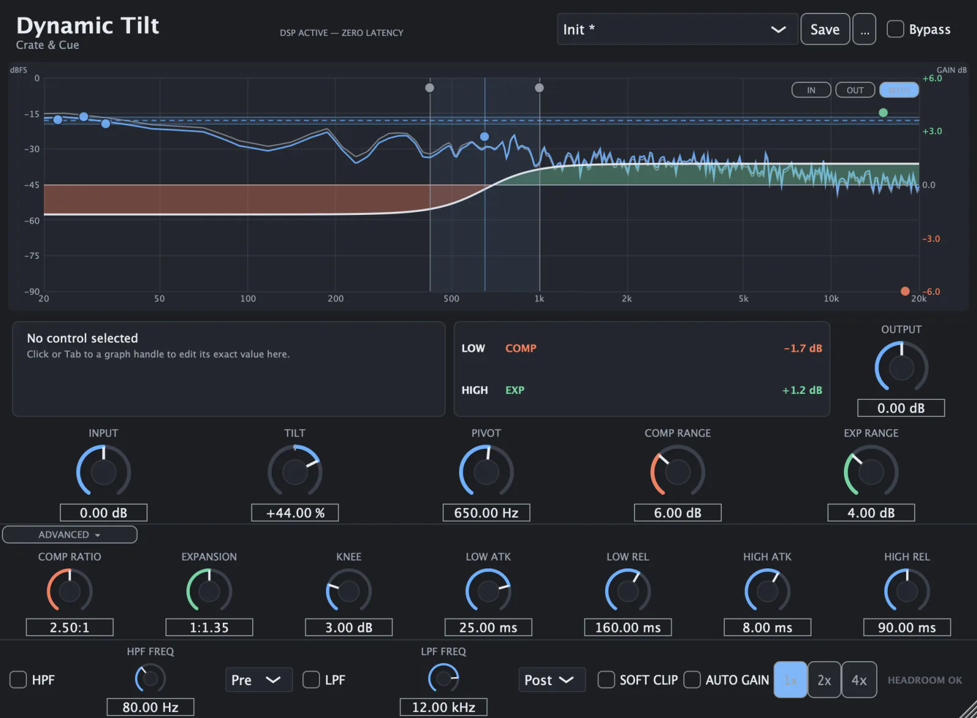The width and height of the screenshot is (977, 718).
Task: Open the preset options ellipsis menu
Action: pyautogui.click(x=864, y=29)
